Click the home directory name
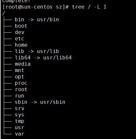The image size is (136, 139). (x=21, y=45)
